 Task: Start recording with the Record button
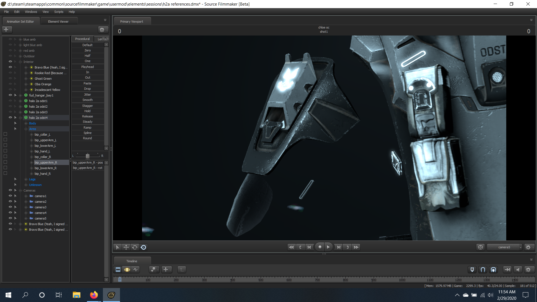click(x=320, y=247)
